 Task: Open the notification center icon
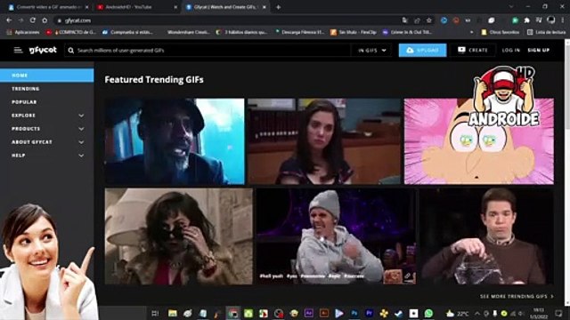point(559,313)
